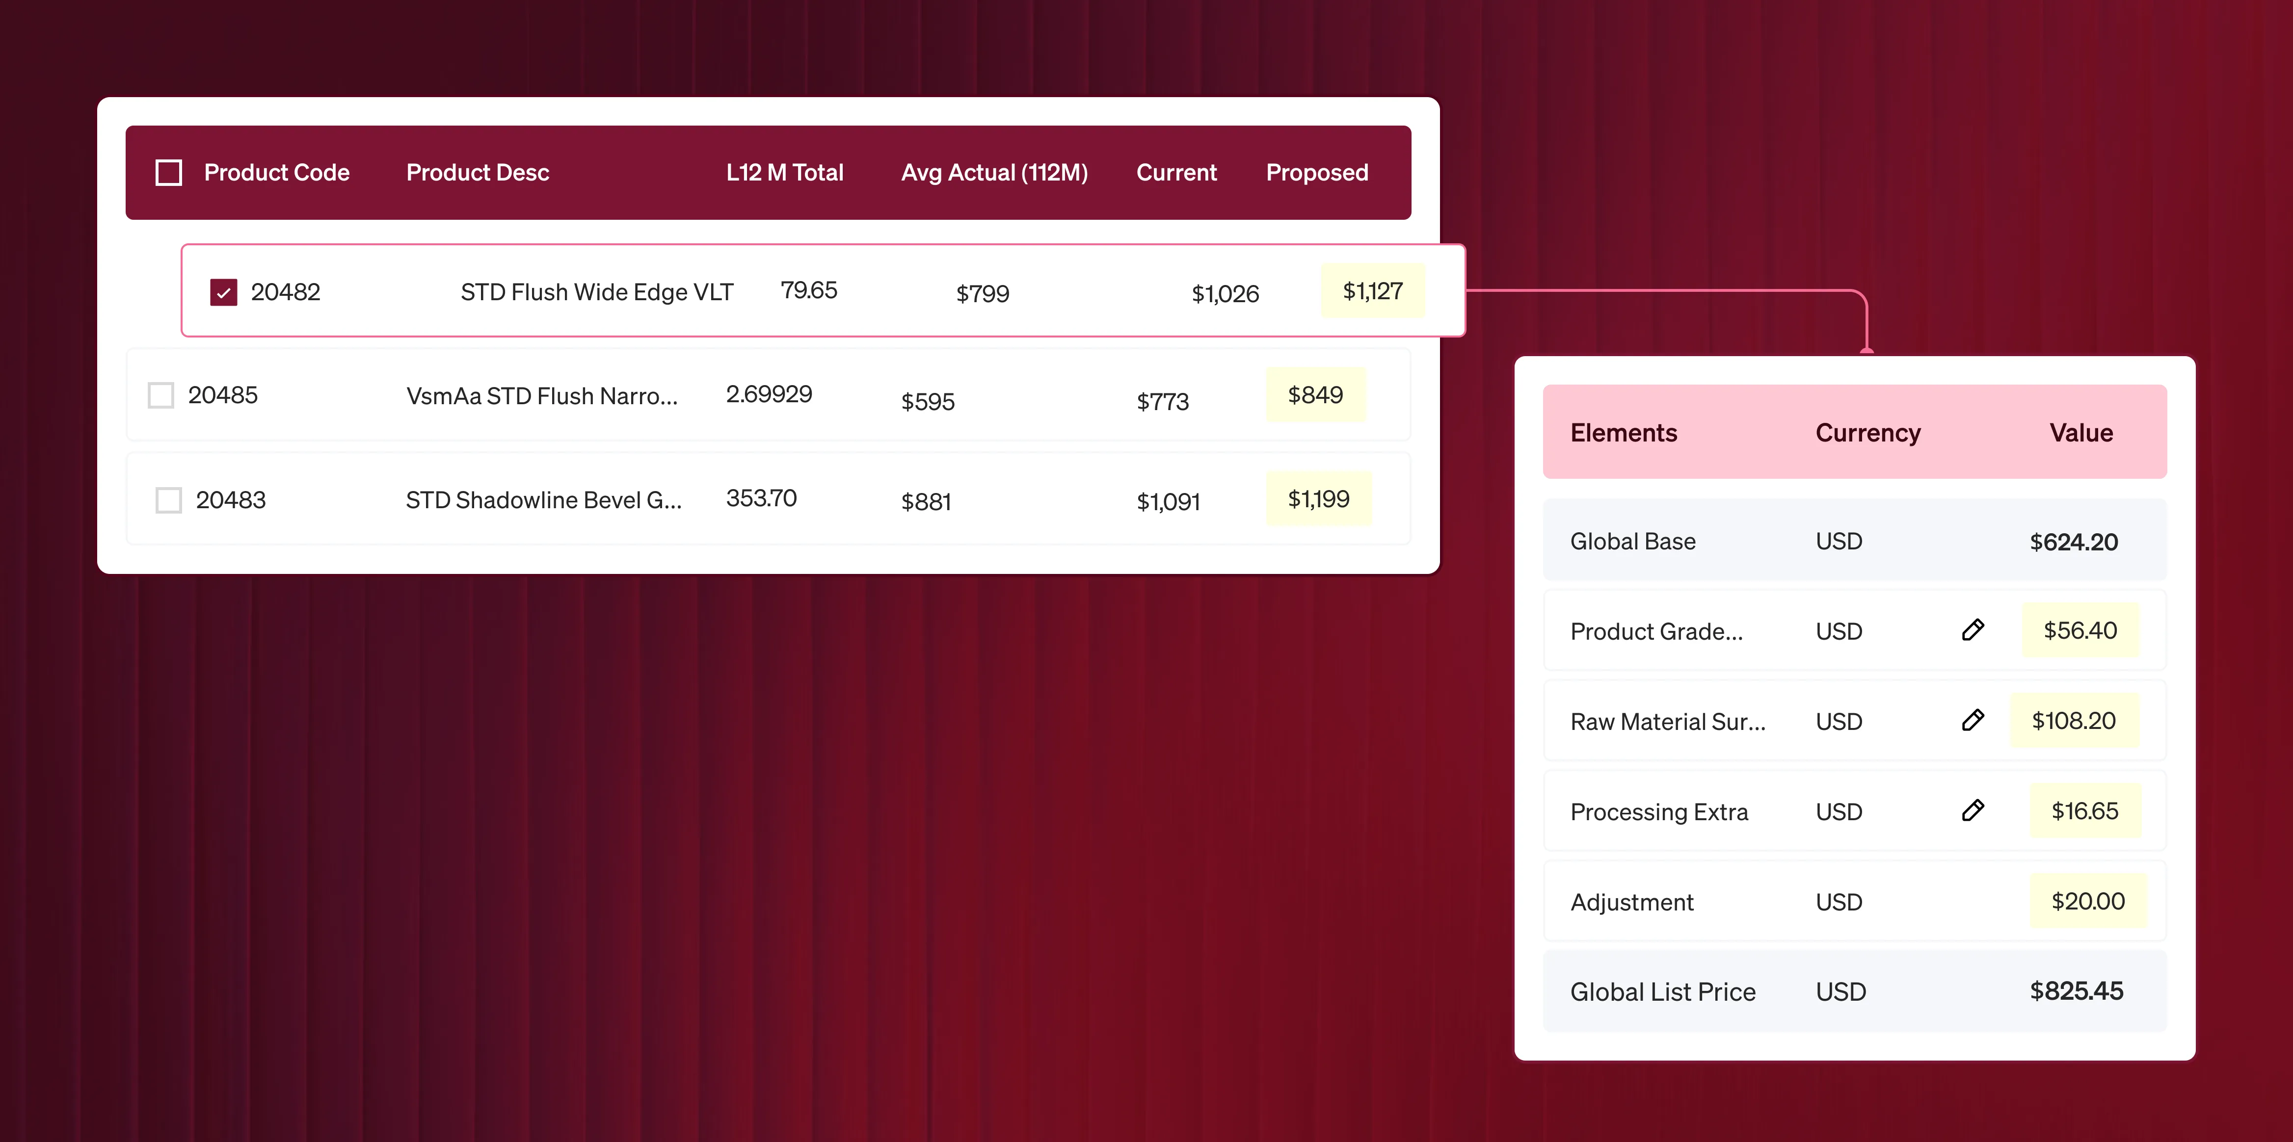Click the edit pencil for Processing Extra
The image size is (2293, 1142).
click(1973, 810)
